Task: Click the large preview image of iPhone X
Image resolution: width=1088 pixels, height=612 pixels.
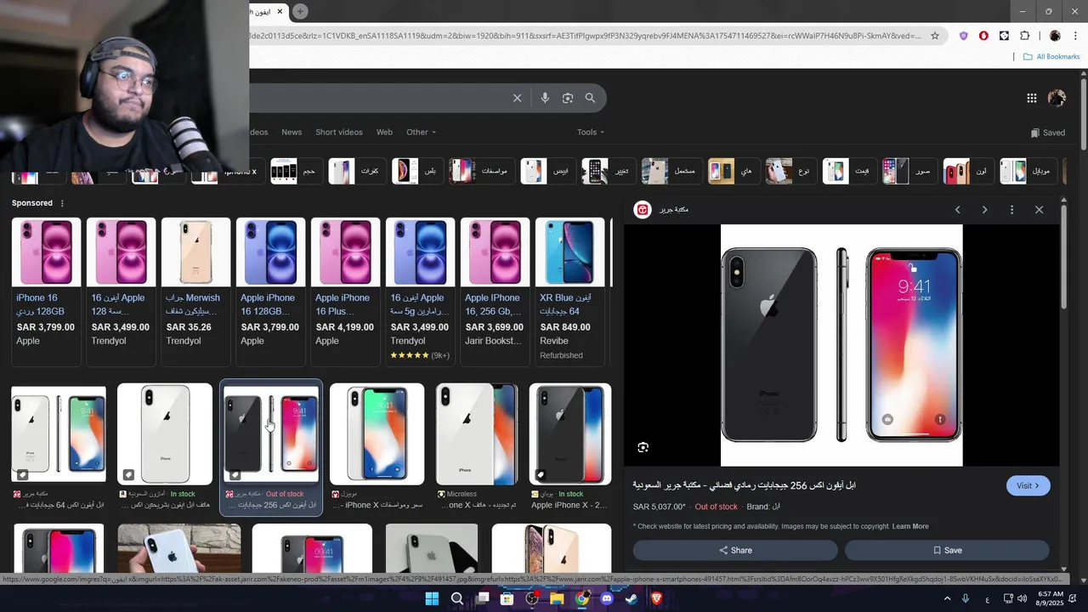Action: tap(841, 345)
